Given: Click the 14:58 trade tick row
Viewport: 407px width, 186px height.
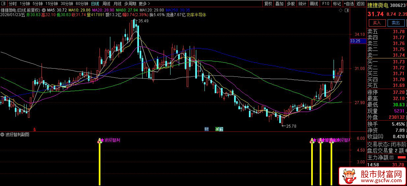Looking at the screenshot, I should coord(387,165).
